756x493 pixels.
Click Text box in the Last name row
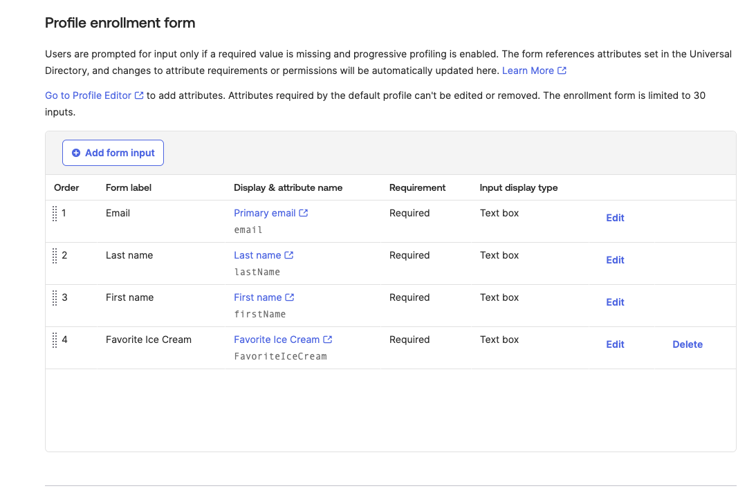pyautogui.click(x=499, y=255)
